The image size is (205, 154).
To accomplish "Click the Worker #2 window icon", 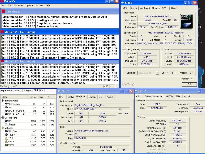I will pos(2,61).
